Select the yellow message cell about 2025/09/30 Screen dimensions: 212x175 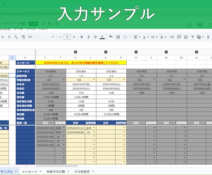coord(81,63)
